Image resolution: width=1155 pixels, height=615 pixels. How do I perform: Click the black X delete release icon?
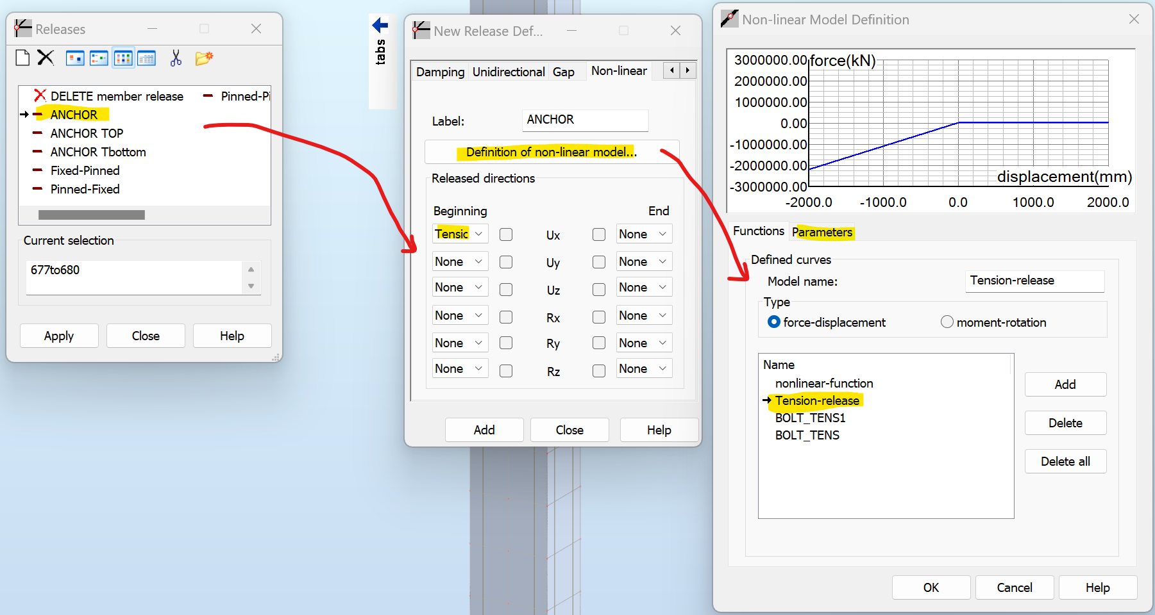[x=46, y=58]
